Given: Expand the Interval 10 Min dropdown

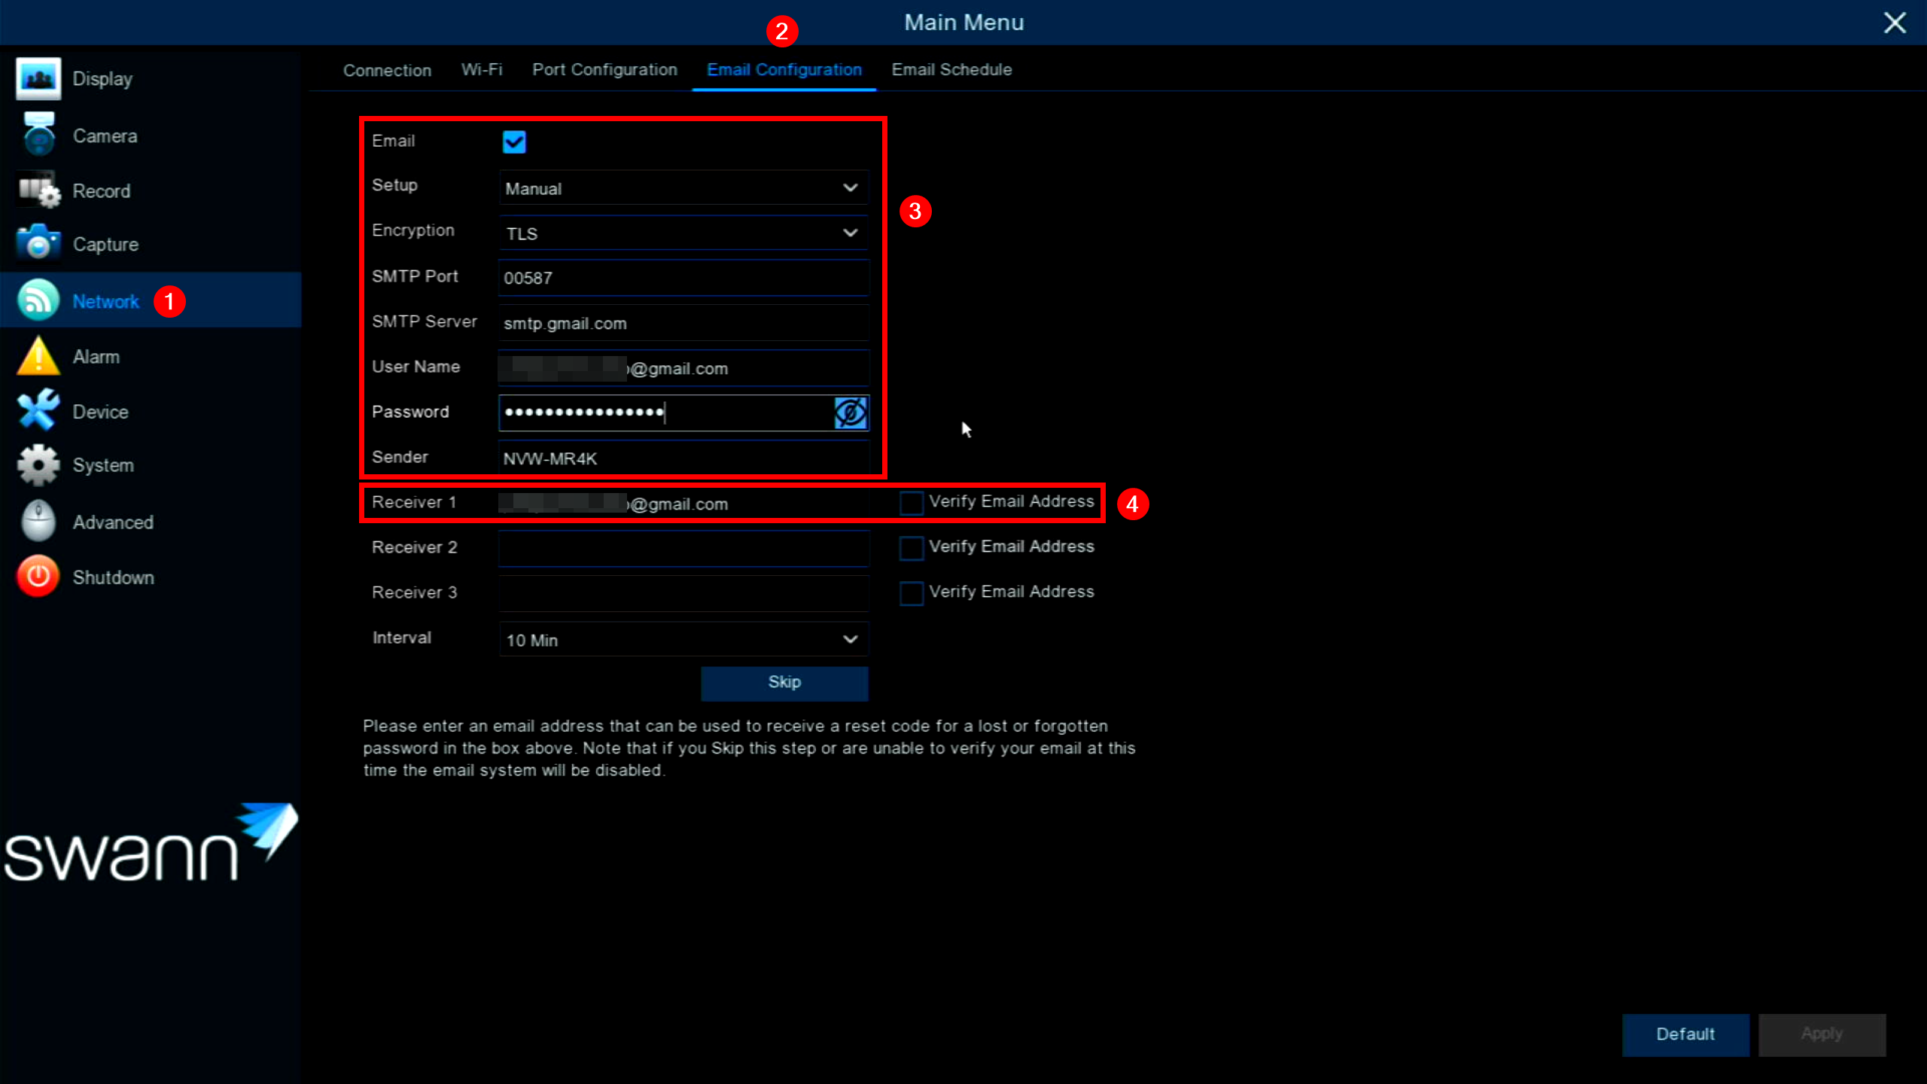Looking at the screenshot, I should coord(683,640).
